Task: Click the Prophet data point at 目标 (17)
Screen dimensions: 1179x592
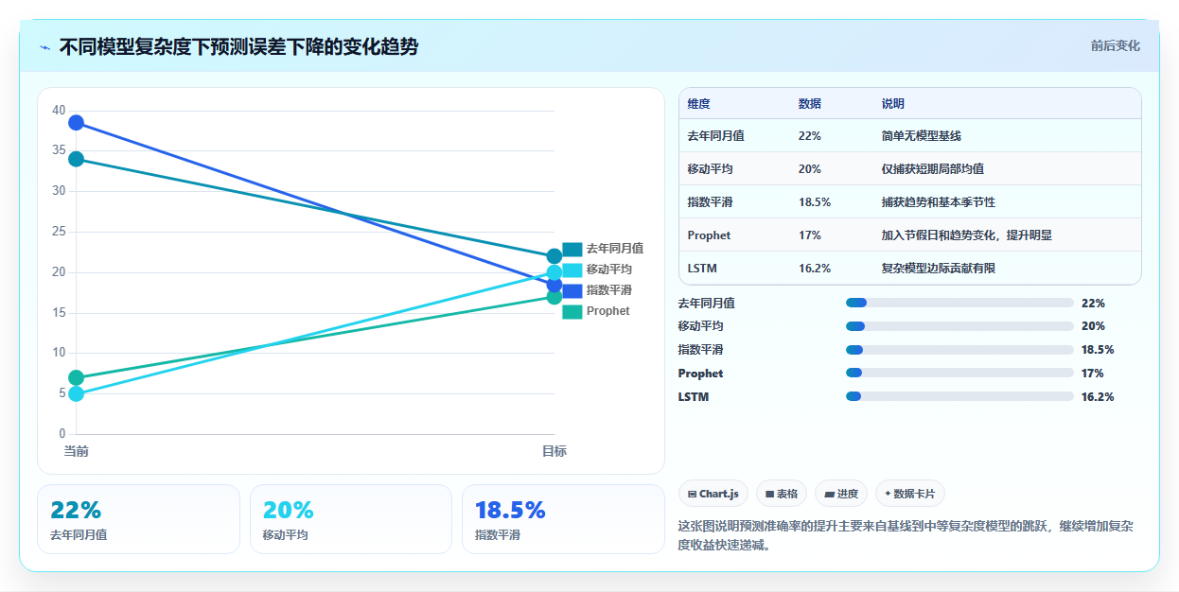Action: click(554, 297)
